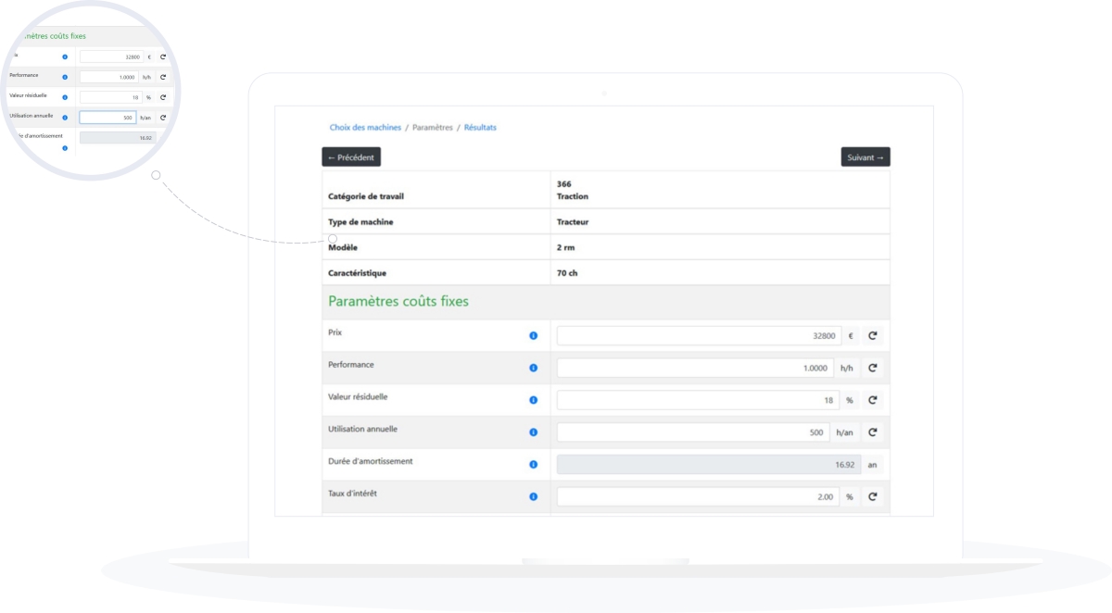
Task: Reset the Prix value in the laptop form
Action: [872, 336]
